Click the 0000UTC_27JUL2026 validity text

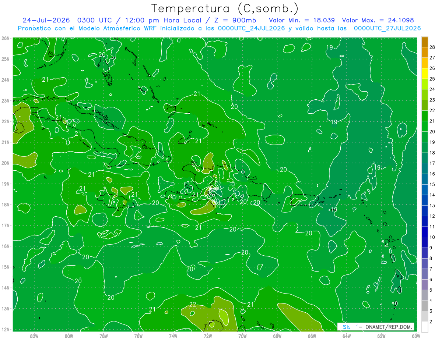click(x=387, y=28)
